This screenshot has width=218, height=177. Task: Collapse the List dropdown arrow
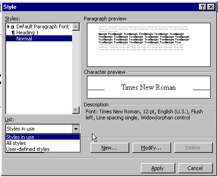(x=76, y=129)
